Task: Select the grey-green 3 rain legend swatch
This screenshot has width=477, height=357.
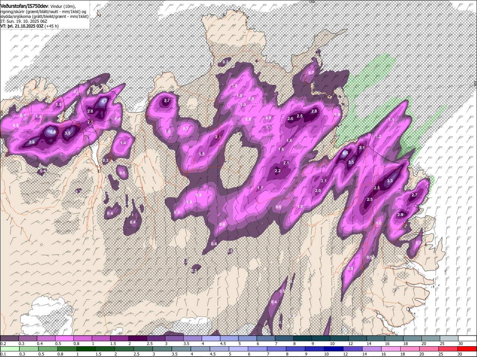Action: (x=162, y=349)
